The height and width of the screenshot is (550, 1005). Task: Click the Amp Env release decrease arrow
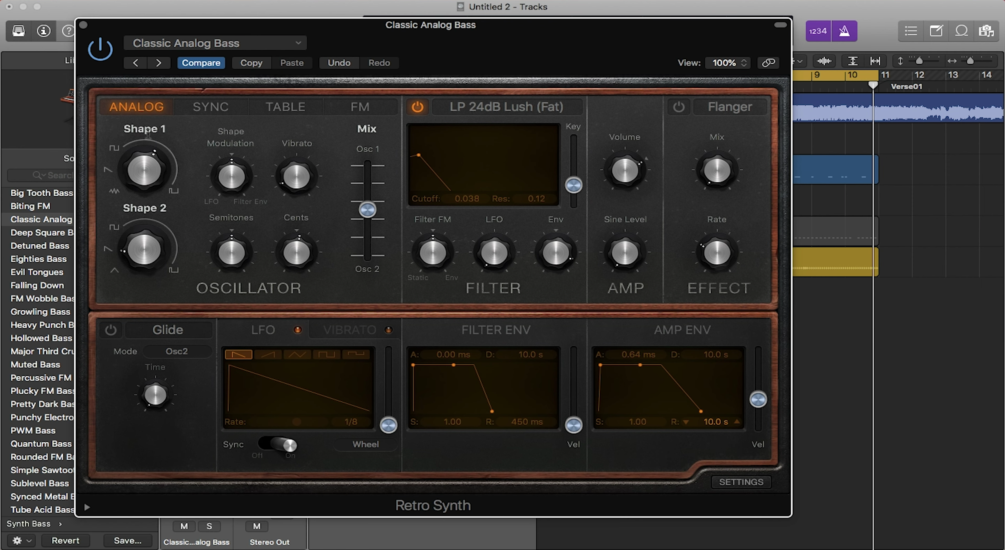686,422
